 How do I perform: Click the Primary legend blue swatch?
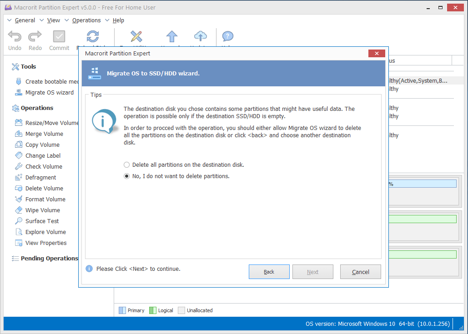[122, 310]
